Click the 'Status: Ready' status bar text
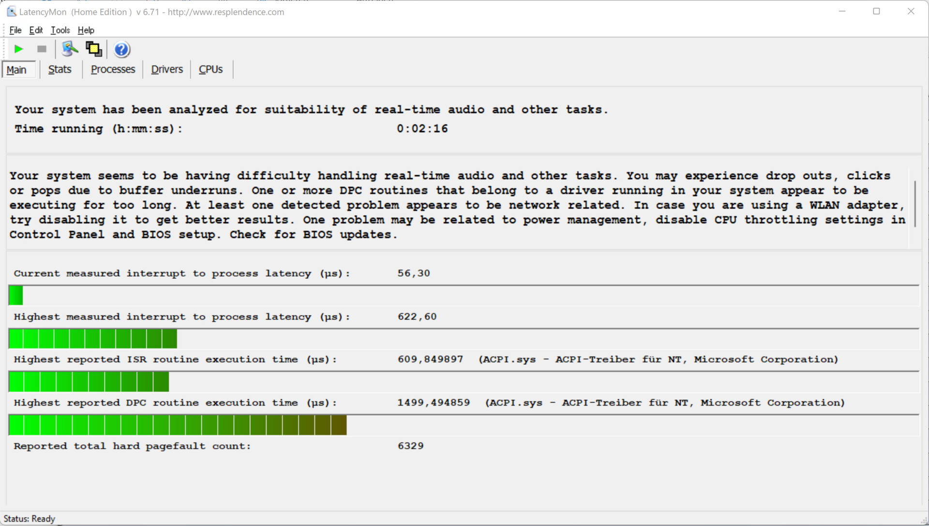Viewport: 929px width, 526px height. point(30,519)
